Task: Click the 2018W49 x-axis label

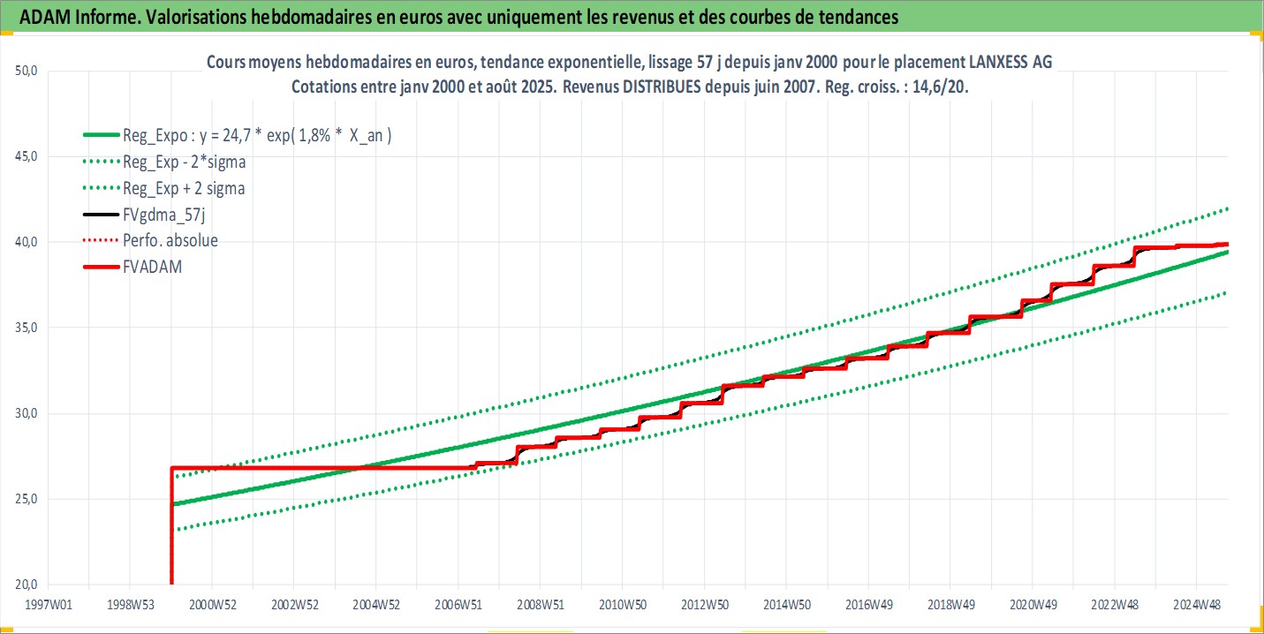Action: click(x=950, y=604)
